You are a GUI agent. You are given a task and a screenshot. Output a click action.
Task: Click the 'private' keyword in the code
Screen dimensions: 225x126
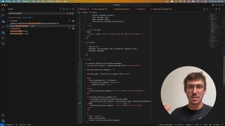88,59
